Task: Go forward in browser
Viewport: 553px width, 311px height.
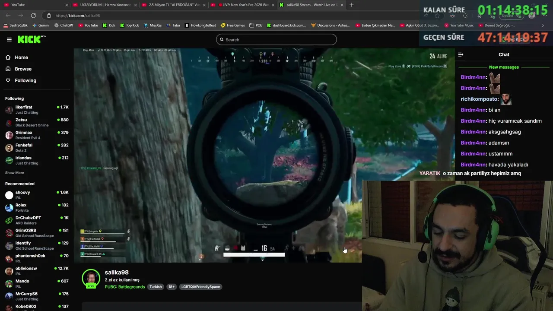Action: (21, 16)
